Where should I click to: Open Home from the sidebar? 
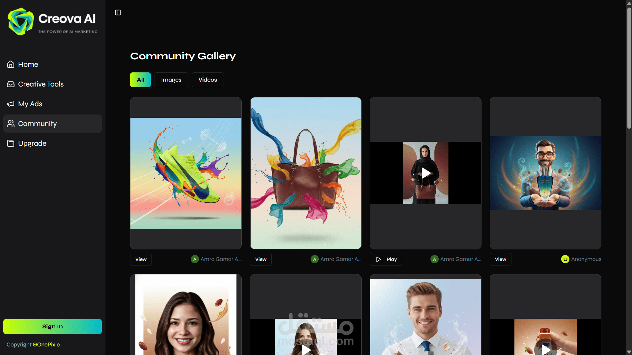tap(52, 64)
